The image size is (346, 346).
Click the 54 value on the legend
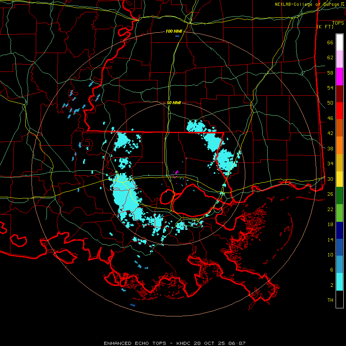(330, 88)
